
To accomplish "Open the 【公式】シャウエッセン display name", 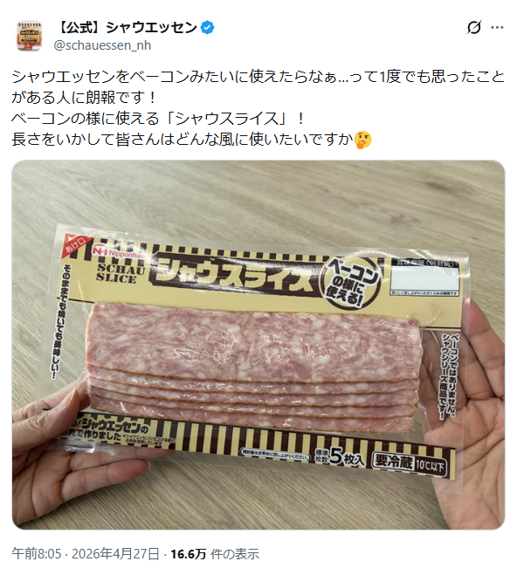I will pyautogui.click(x=127, y=28).
